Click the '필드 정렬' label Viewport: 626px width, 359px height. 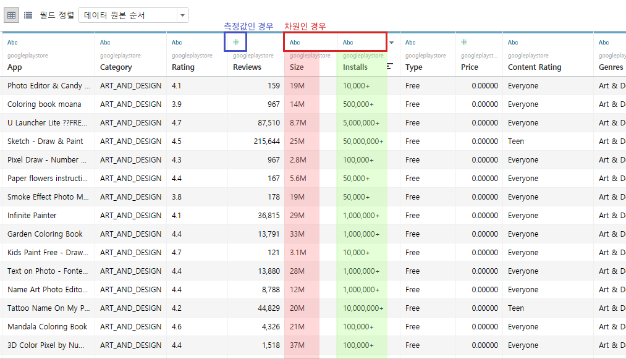pyautogui.click(x=57, y=15)
